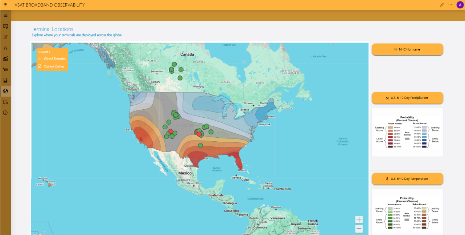
Task: Click the North Atlantic Ocean label
Action: click(x=342, y=141)
